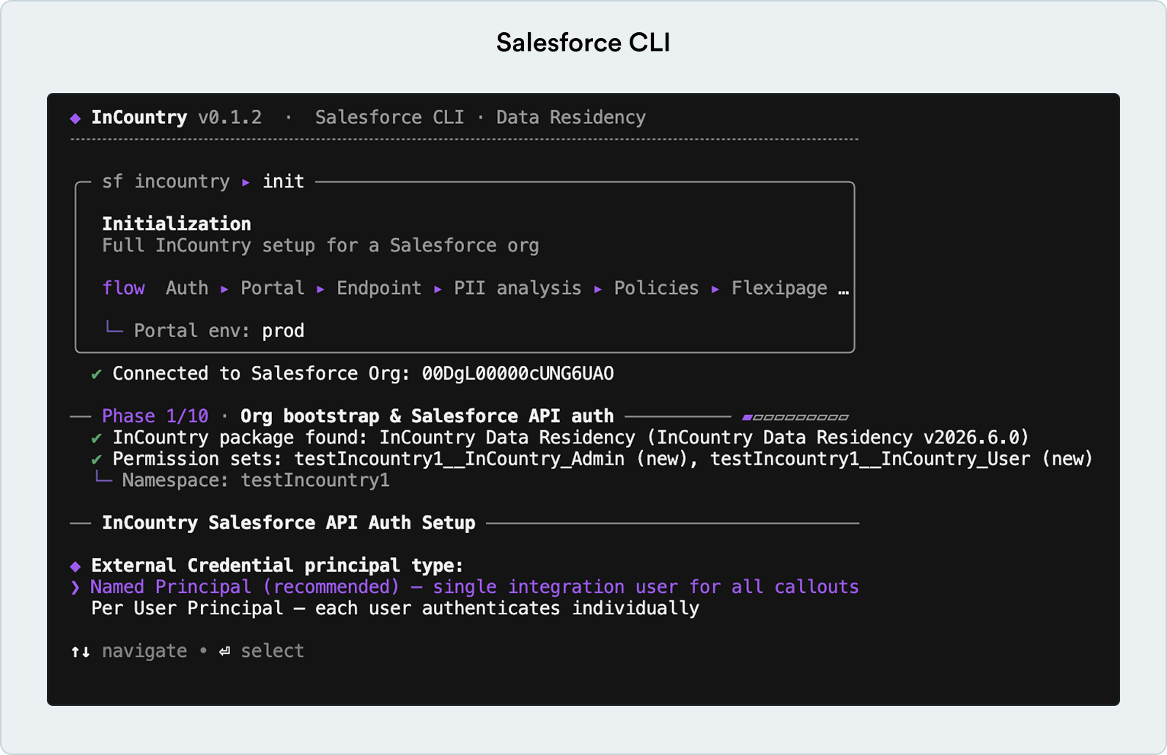This screenshot has height=755, width=1167.
Task: Click checkmark beside InCountry package found
Action: 96,438
